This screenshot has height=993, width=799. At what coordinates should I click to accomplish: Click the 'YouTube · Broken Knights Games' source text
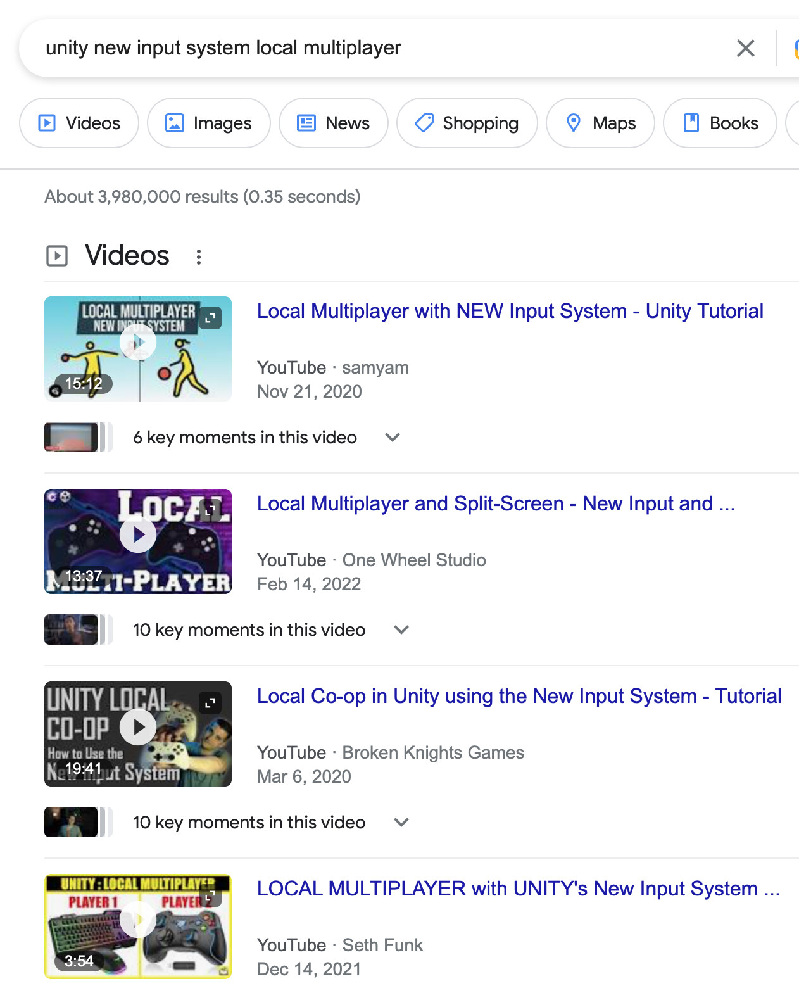391,752
